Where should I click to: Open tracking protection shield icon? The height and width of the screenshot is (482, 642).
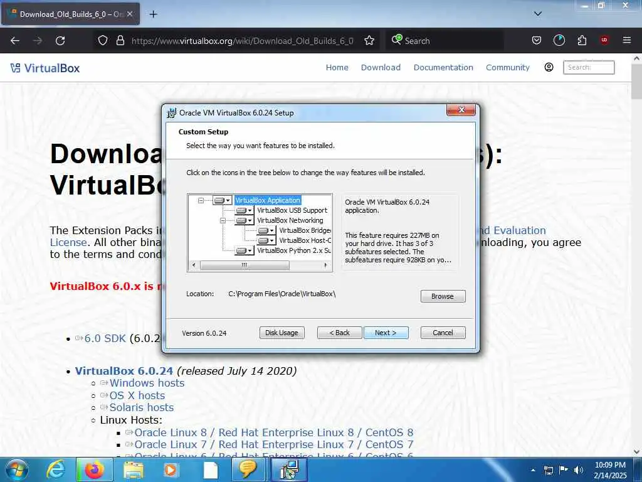click(x=103, y=41)
